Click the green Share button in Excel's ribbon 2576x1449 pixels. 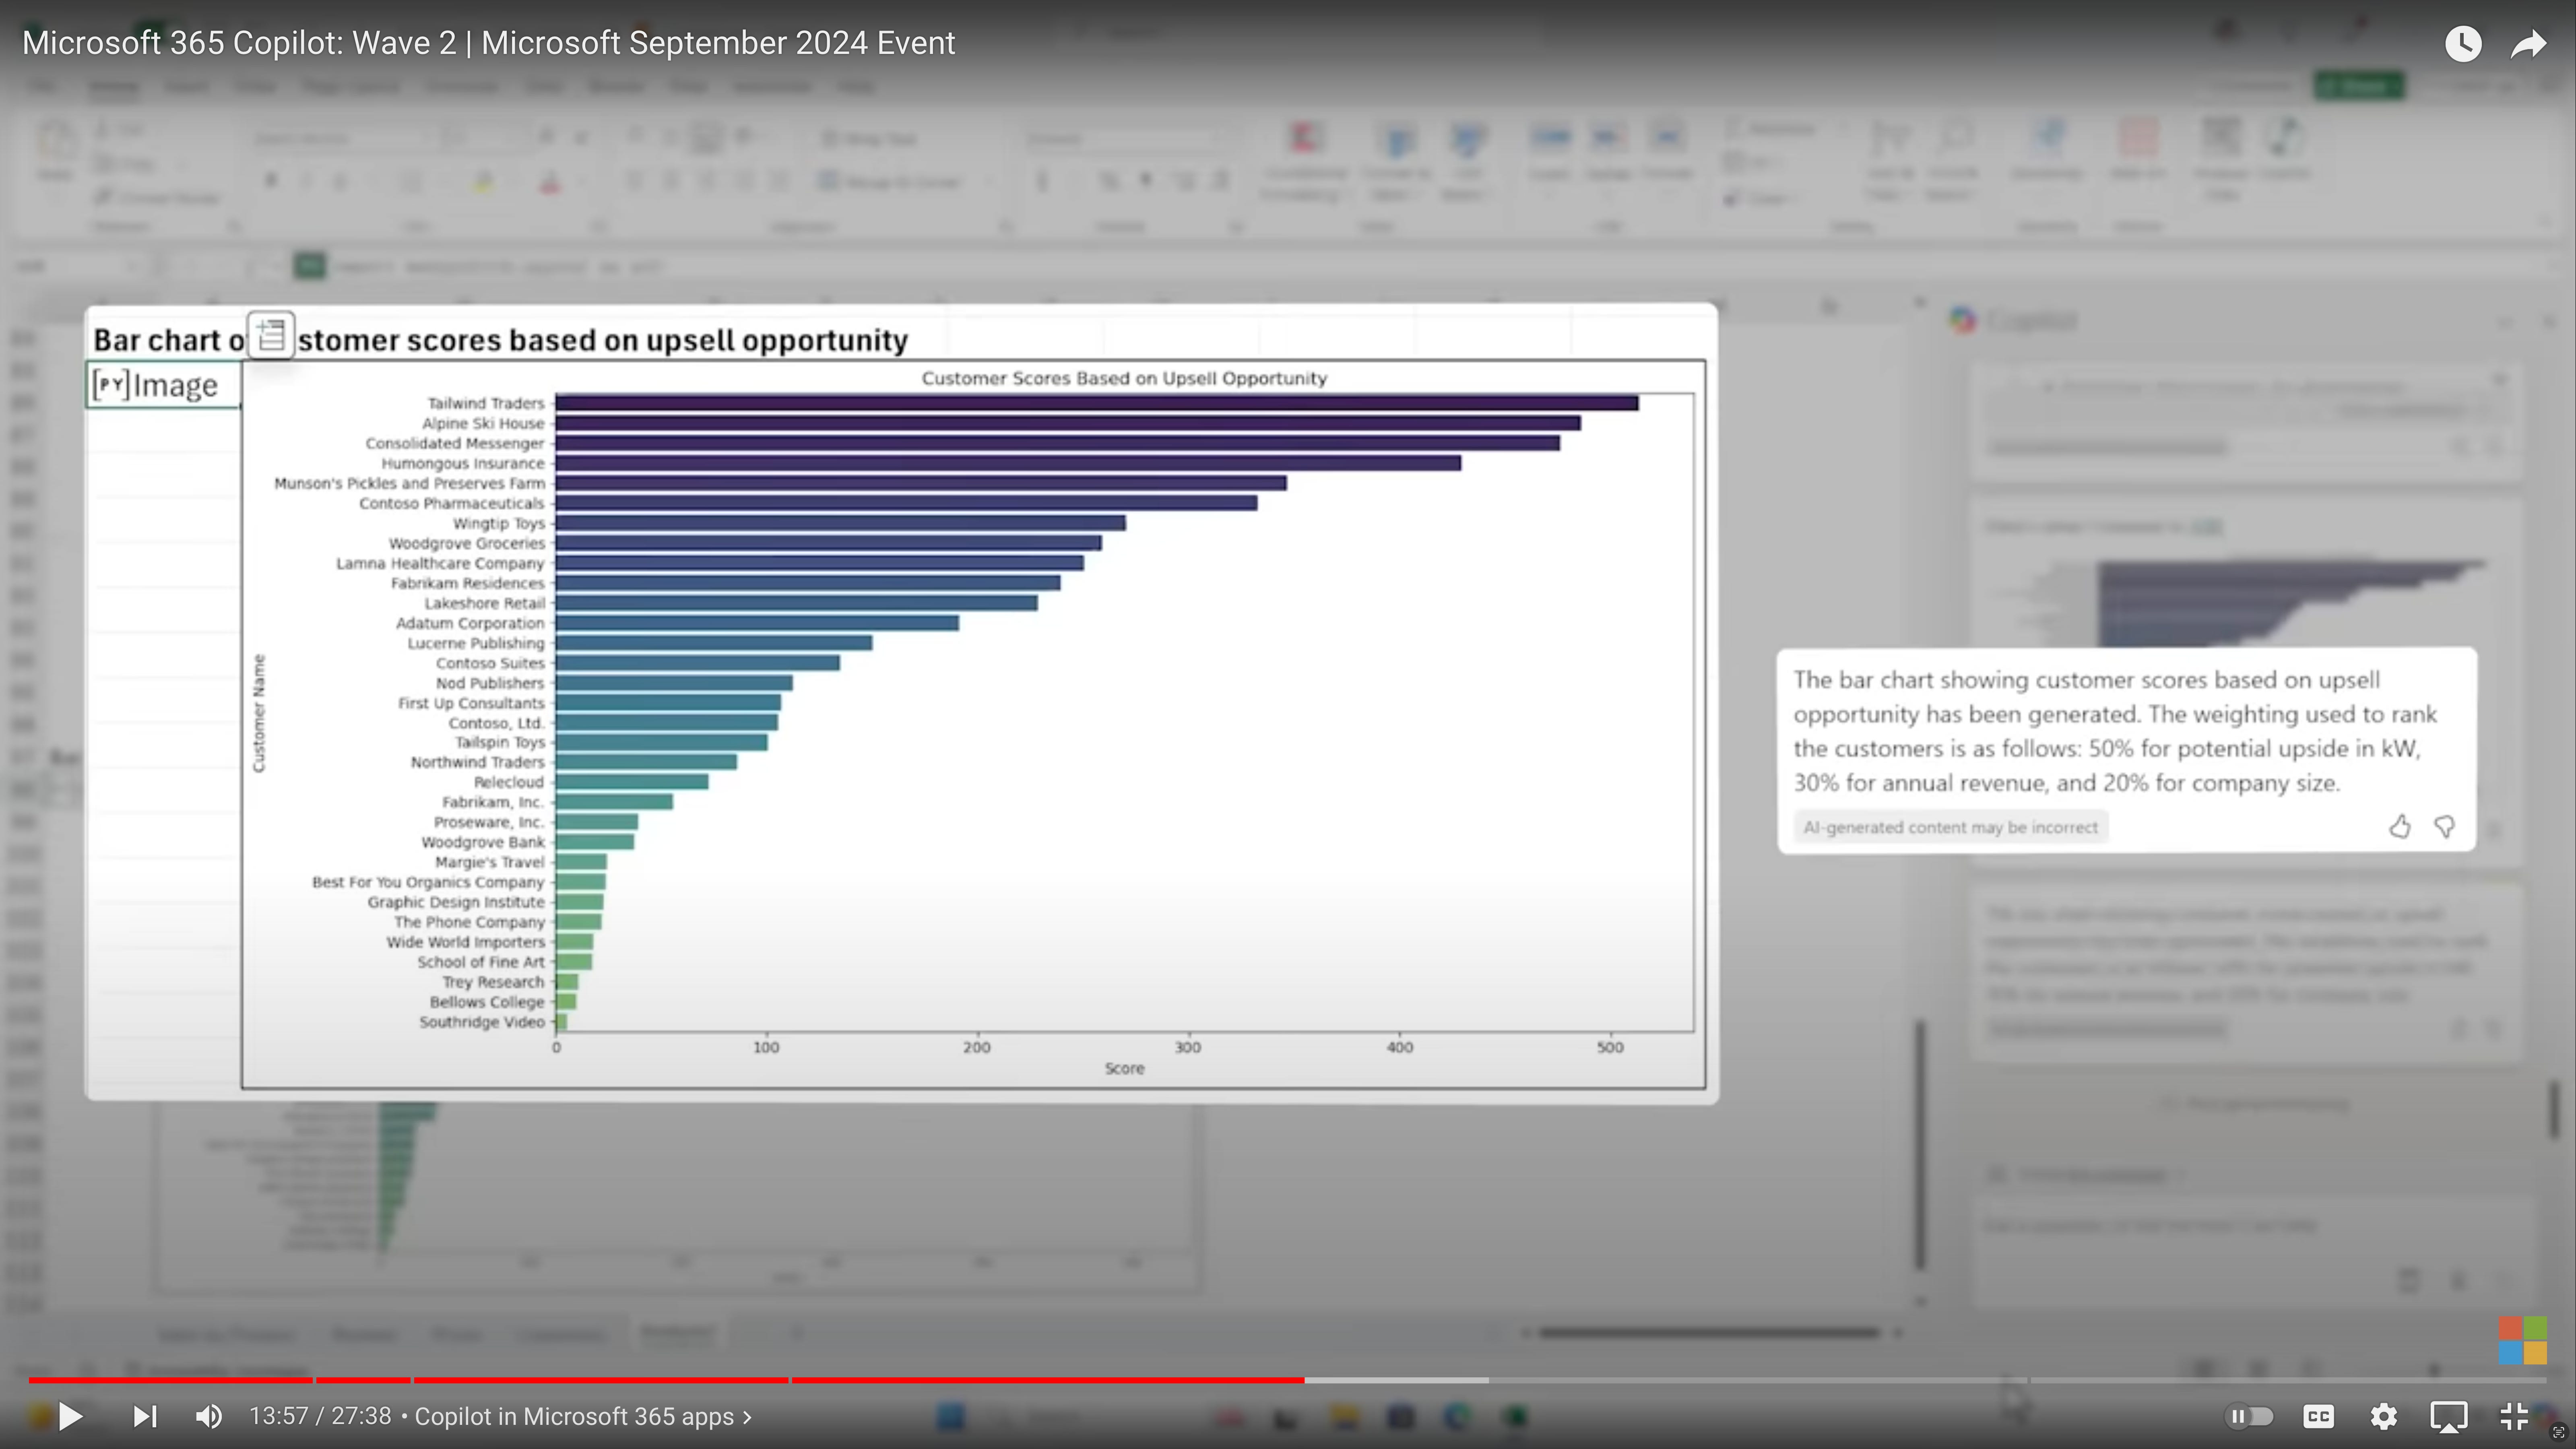[2359, 86]
